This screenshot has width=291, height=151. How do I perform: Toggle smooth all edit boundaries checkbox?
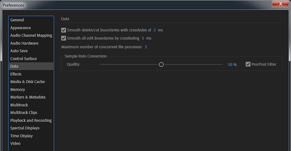click(x=63, y=38)
